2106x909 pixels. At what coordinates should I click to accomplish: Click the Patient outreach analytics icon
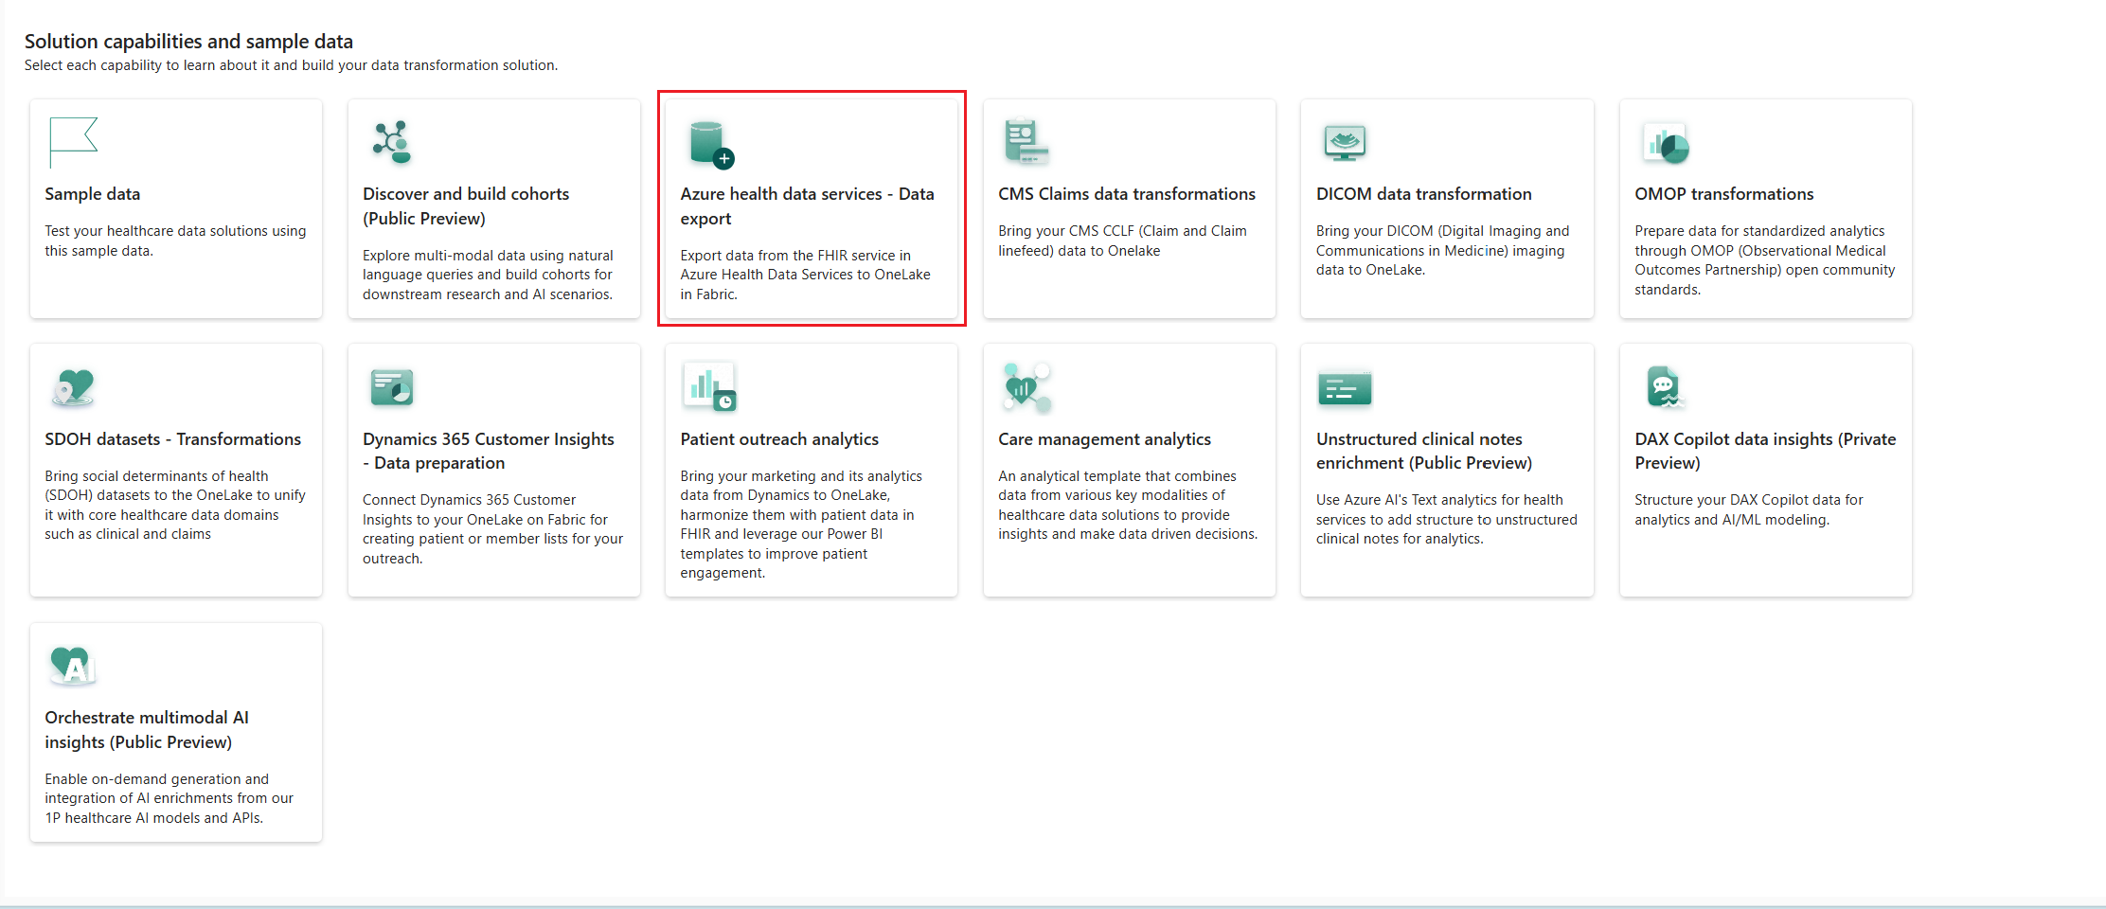(709, 387)
